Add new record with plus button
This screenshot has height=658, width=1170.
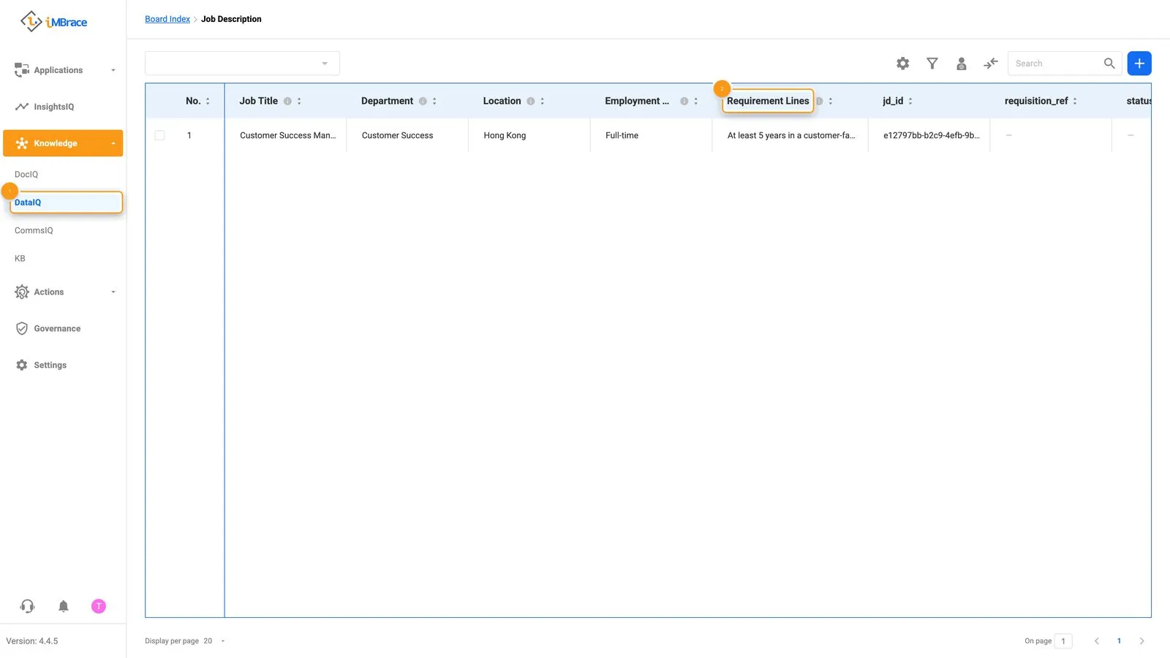[x=1139, y=64]
